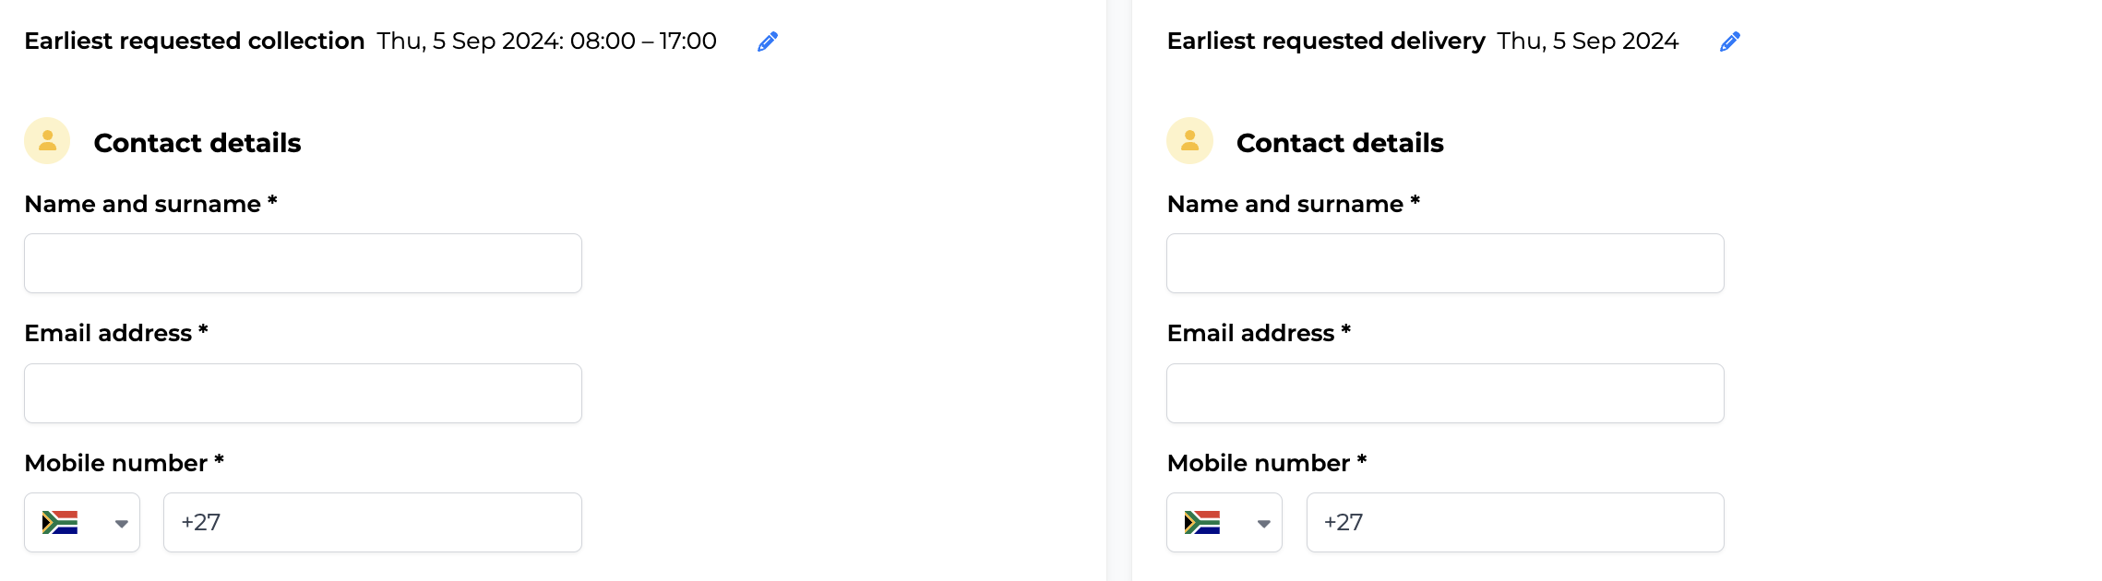Click South Africa flag in collection section
The height and width of the screenshot is (581, 2102).
pos(60,523)
